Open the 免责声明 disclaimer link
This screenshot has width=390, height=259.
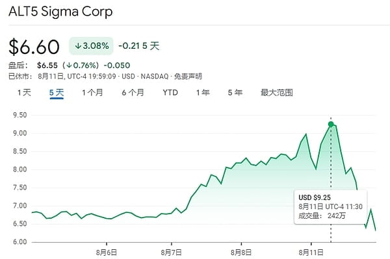pos(188,76)
